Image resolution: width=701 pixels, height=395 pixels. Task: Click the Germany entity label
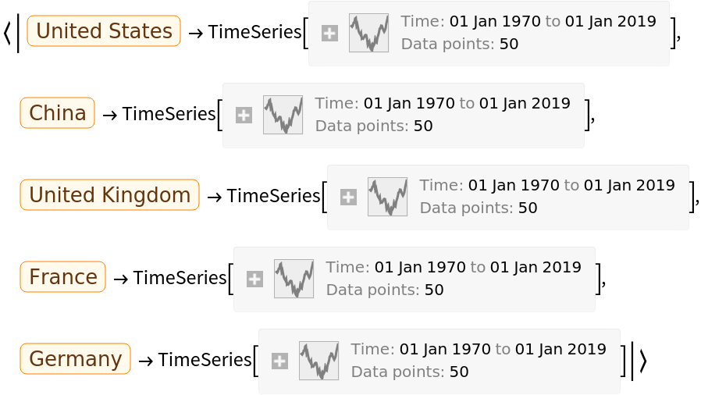pos(76,359)
